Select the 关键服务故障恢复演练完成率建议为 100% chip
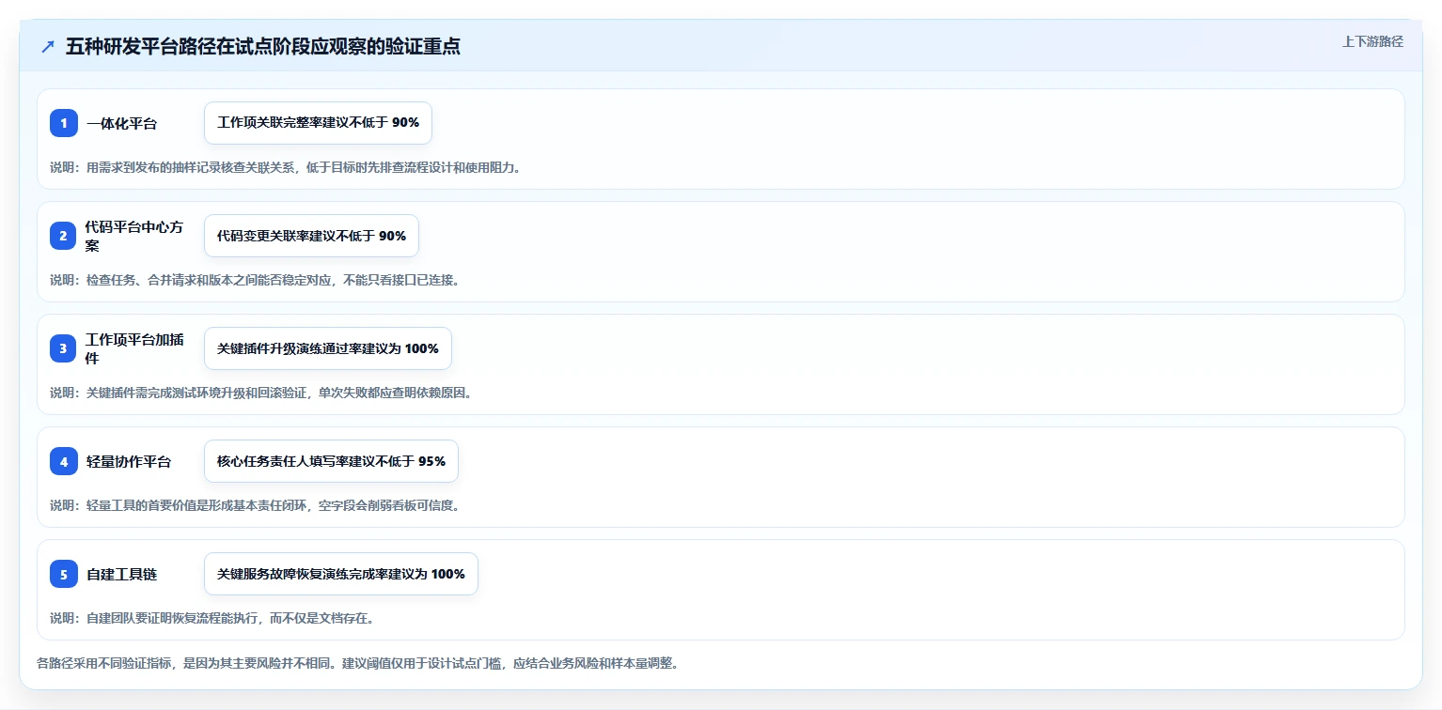The image size is (1442, 710). 341,574
